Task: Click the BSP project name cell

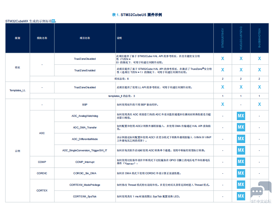Action: click(85, 104)
